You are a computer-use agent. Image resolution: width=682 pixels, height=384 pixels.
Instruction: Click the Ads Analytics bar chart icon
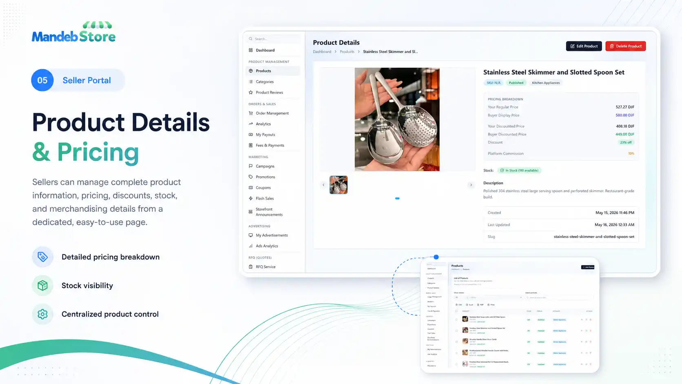tap(250, 246)
